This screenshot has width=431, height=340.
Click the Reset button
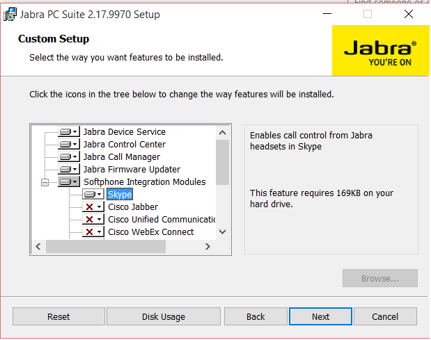pos(58,316)
